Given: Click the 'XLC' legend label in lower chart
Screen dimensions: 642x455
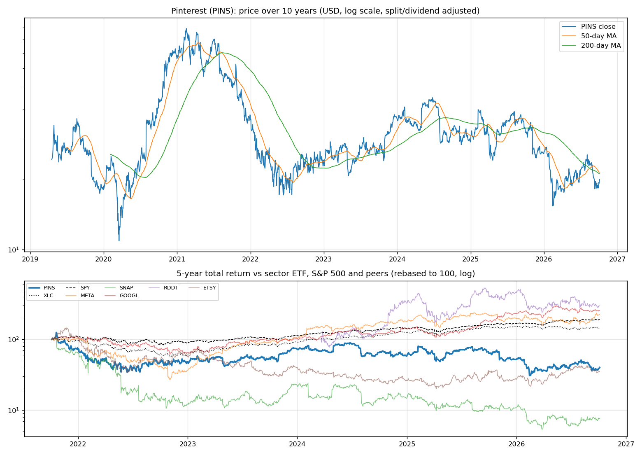Looking at the screenshot, I should click(x=49, y=296).
